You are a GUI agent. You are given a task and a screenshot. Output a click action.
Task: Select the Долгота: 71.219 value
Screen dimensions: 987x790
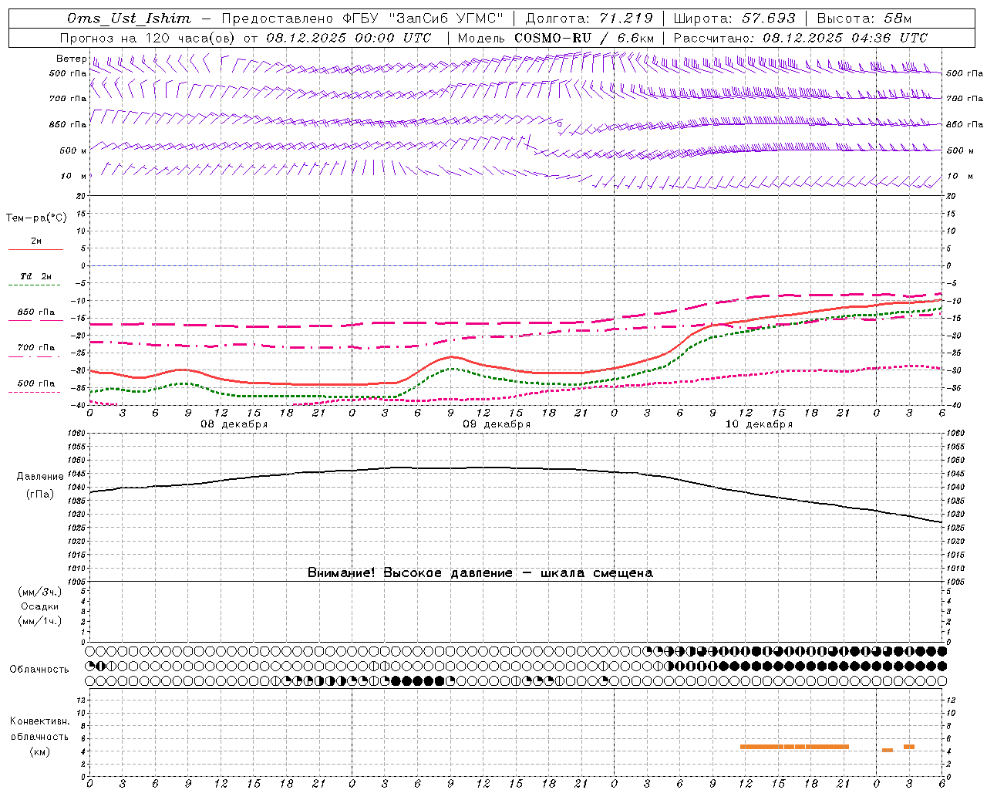pos(589,19)
